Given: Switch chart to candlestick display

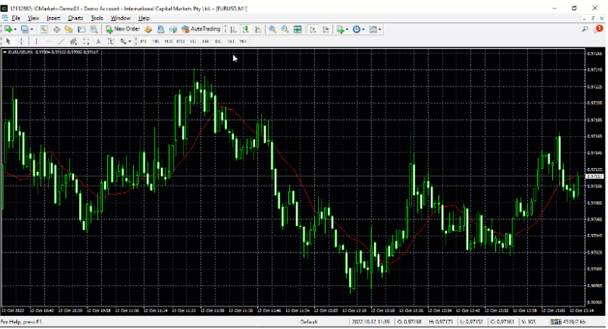Looking at the screenshot, I should click(244, 29).
